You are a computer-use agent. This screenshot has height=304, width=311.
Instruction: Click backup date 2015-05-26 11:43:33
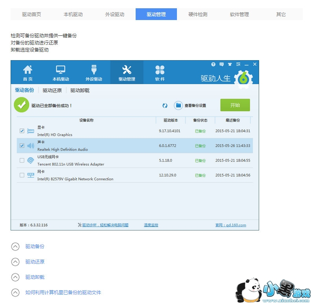233,146
